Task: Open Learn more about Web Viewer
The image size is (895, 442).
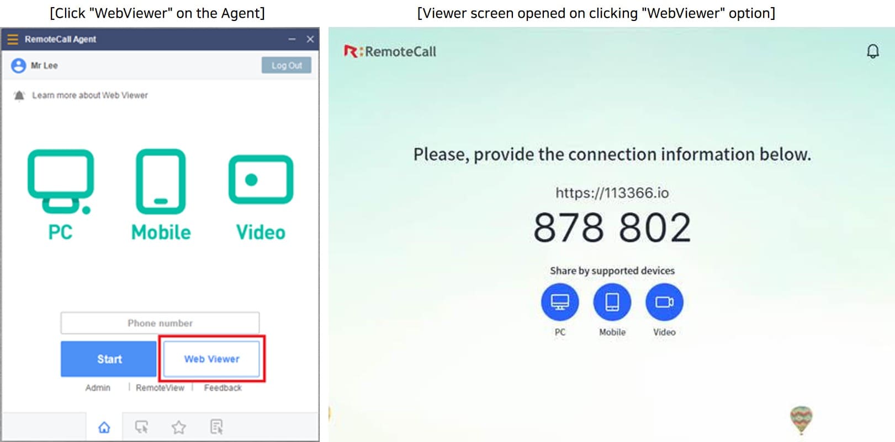Action: 90,95
